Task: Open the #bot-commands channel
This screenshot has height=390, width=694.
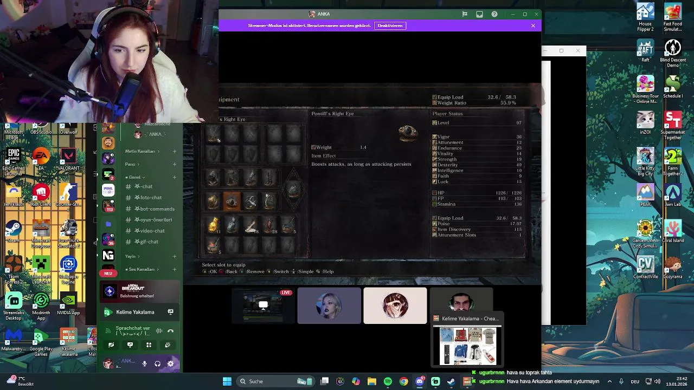Action: pyautogui.click(x=154, y=209)
